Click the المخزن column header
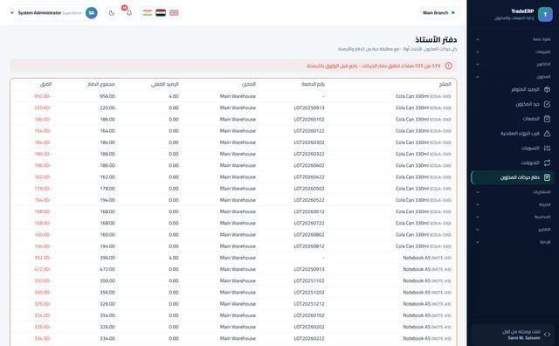This screenshot has width=559, height=346. coord(249,84)
